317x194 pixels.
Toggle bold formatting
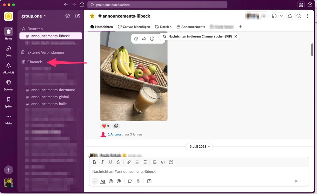[x=94, y=162]
